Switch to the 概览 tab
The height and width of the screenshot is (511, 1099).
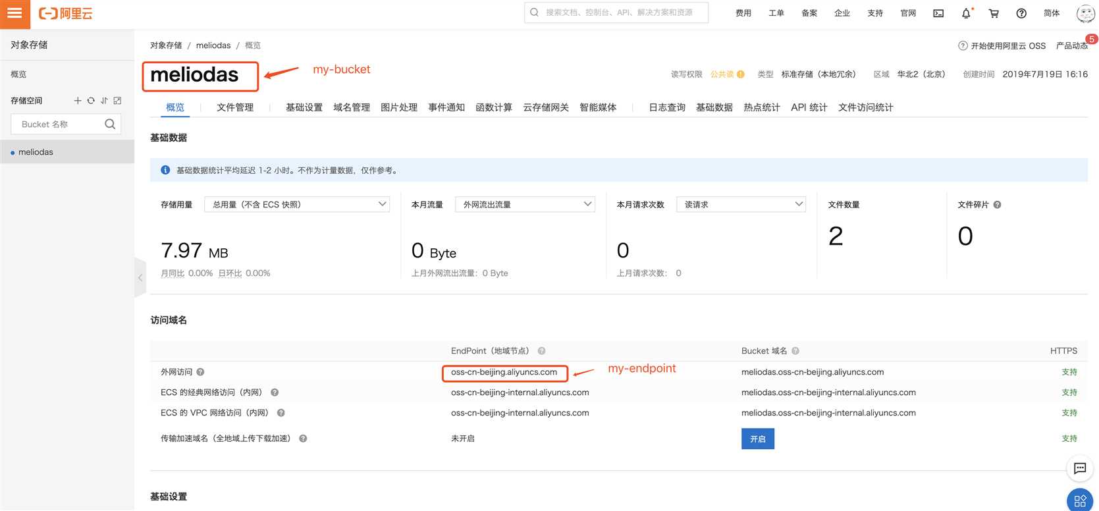175,107
